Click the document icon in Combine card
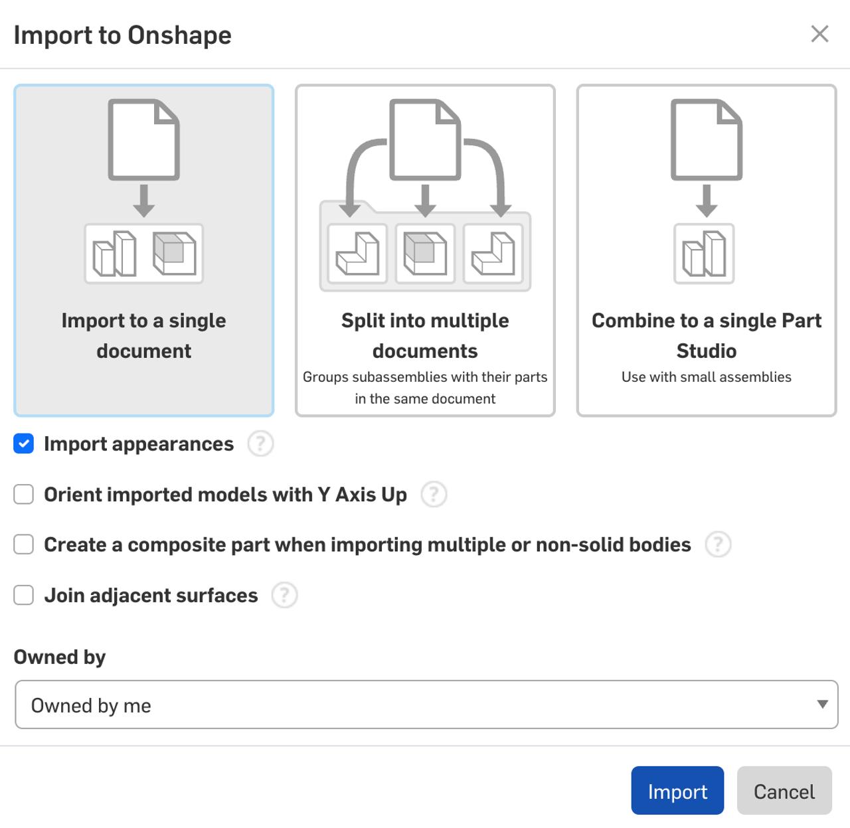850x828 pixels. pyautogui.click(x=706, y=139)
